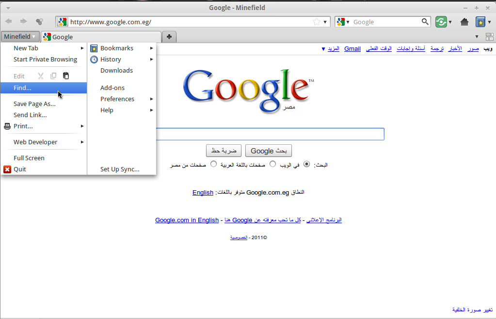Expand the Help submenu arrow
The width and height of the screenshot is (496, 319).
click(152, 110)
